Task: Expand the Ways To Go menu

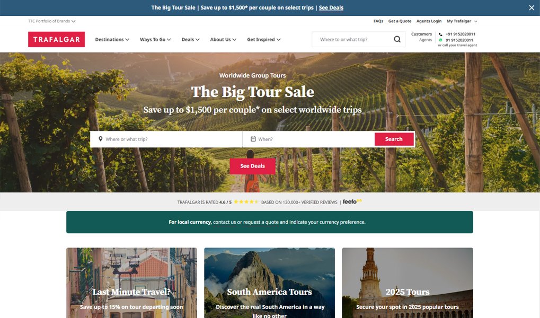Action: (x=155, y=40)
